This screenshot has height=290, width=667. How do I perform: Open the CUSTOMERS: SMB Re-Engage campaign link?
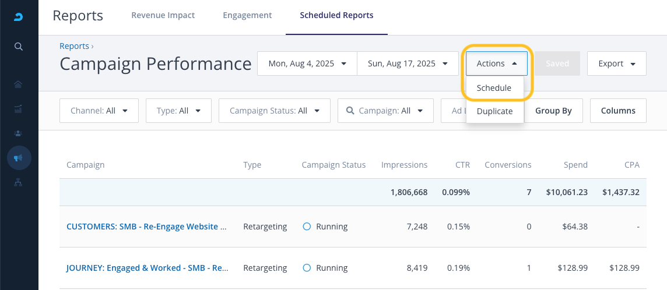pyautogui.click(x=146, y=227)
